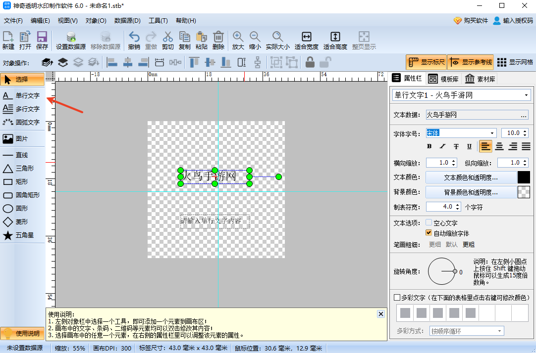Screen dimensions: 536x353
Task: Switch to the 素材库 materials tab
Action: (x=480, y=79)
